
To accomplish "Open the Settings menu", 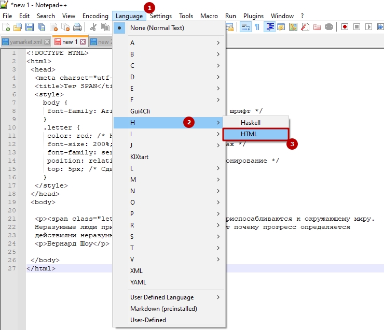I will (x=161, y=16).
